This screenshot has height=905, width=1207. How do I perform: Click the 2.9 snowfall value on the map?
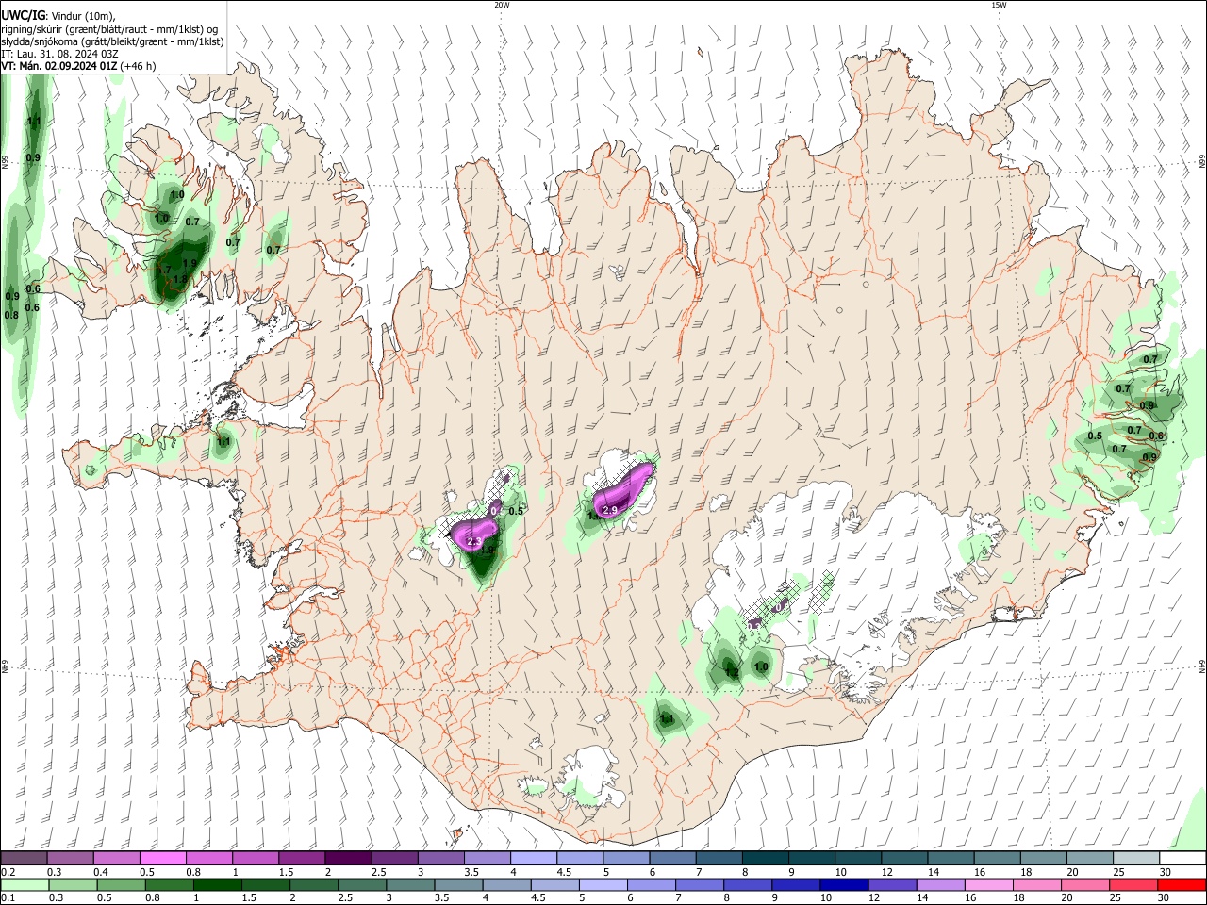[610, 510]
